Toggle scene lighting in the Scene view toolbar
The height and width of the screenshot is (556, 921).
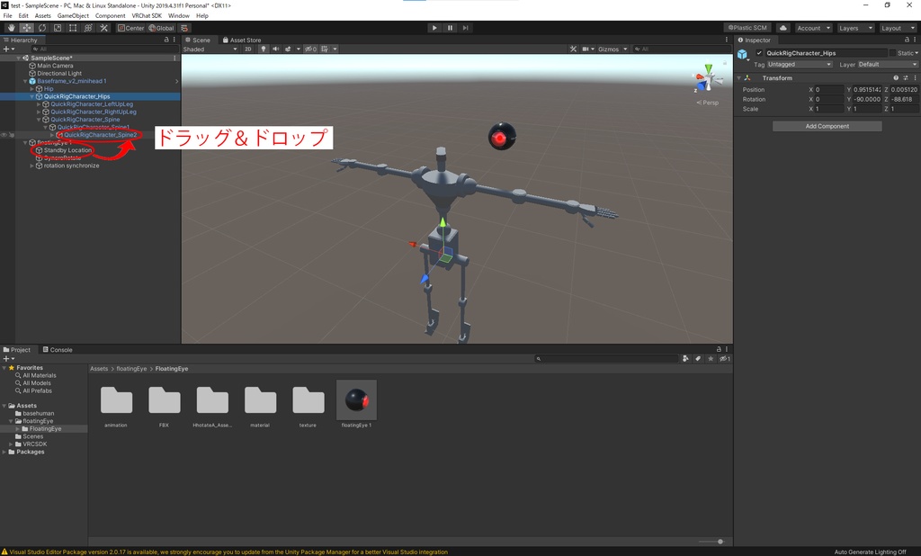(x=264, y=49)
